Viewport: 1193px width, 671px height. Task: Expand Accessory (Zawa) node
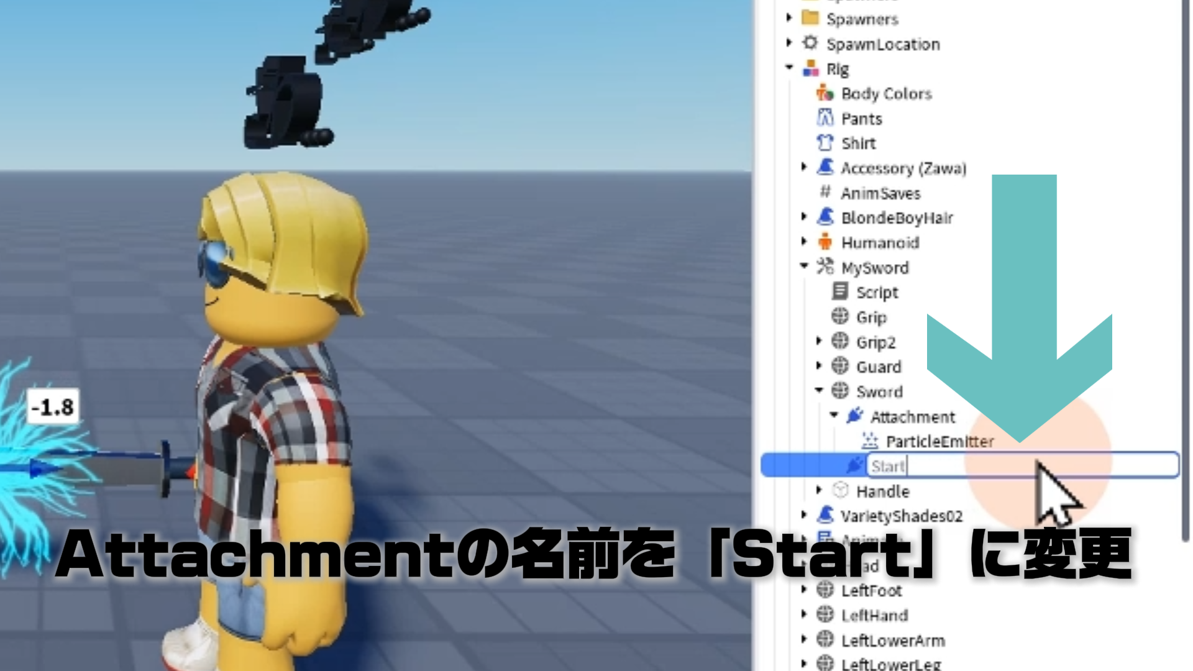pyautogui.click(x=804, y=167)
